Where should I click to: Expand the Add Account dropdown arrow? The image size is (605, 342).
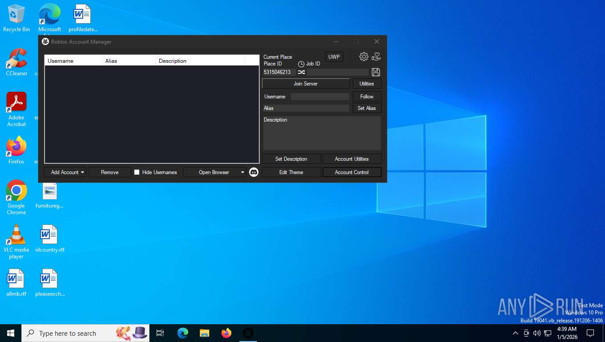(83, 172)
